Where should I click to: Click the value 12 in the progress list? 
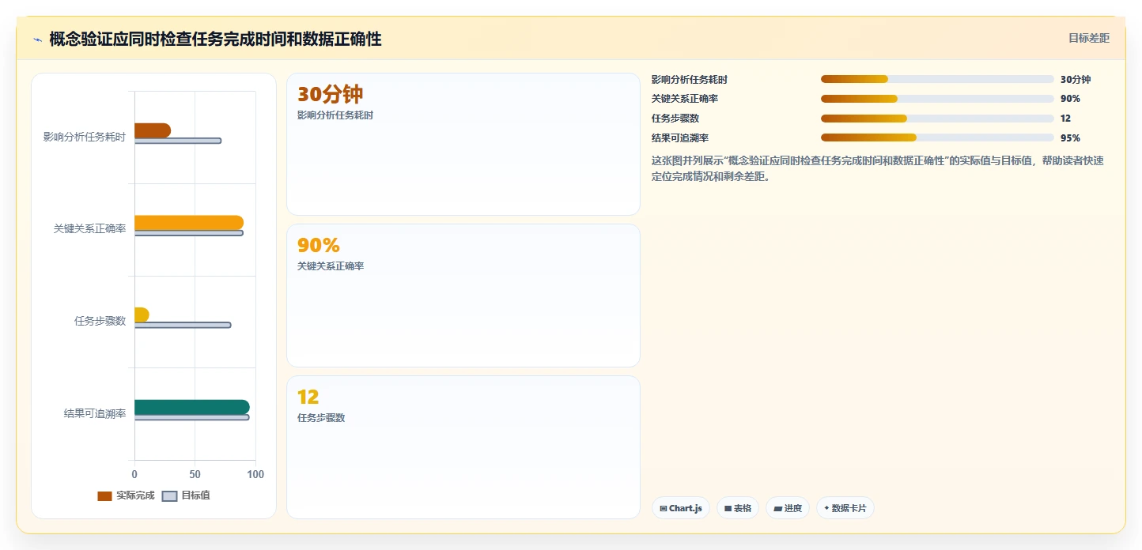click(1065, 119)
